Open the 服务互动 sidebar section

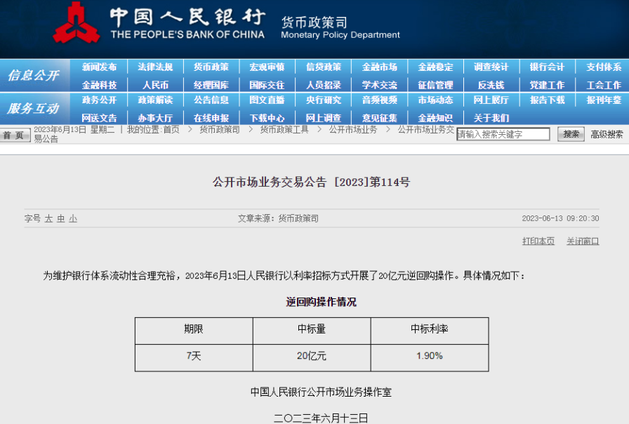point(33,107)
